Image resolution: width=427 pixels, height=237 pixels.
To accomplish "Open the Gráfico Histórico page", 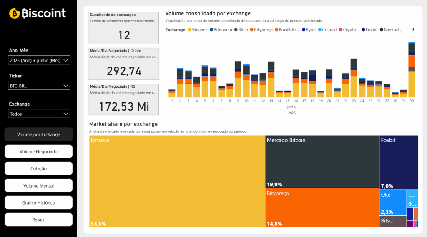I will 38,202.
